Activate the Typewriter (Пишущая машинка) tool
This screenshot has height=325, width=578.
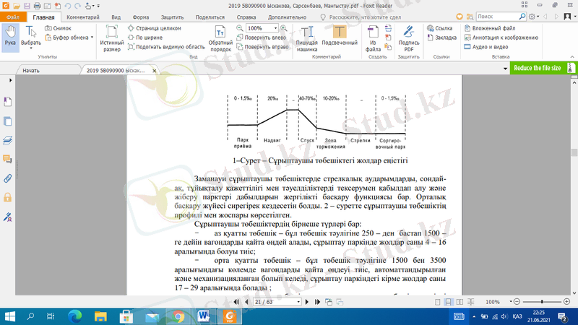(308, 38)
